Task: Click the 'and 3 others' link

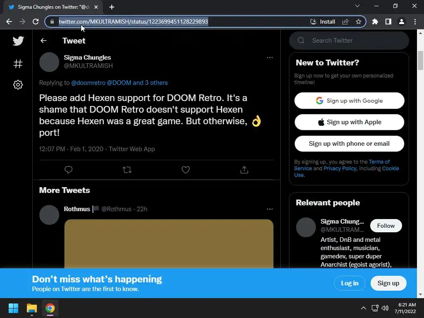Action: click(x=150, y=83)
